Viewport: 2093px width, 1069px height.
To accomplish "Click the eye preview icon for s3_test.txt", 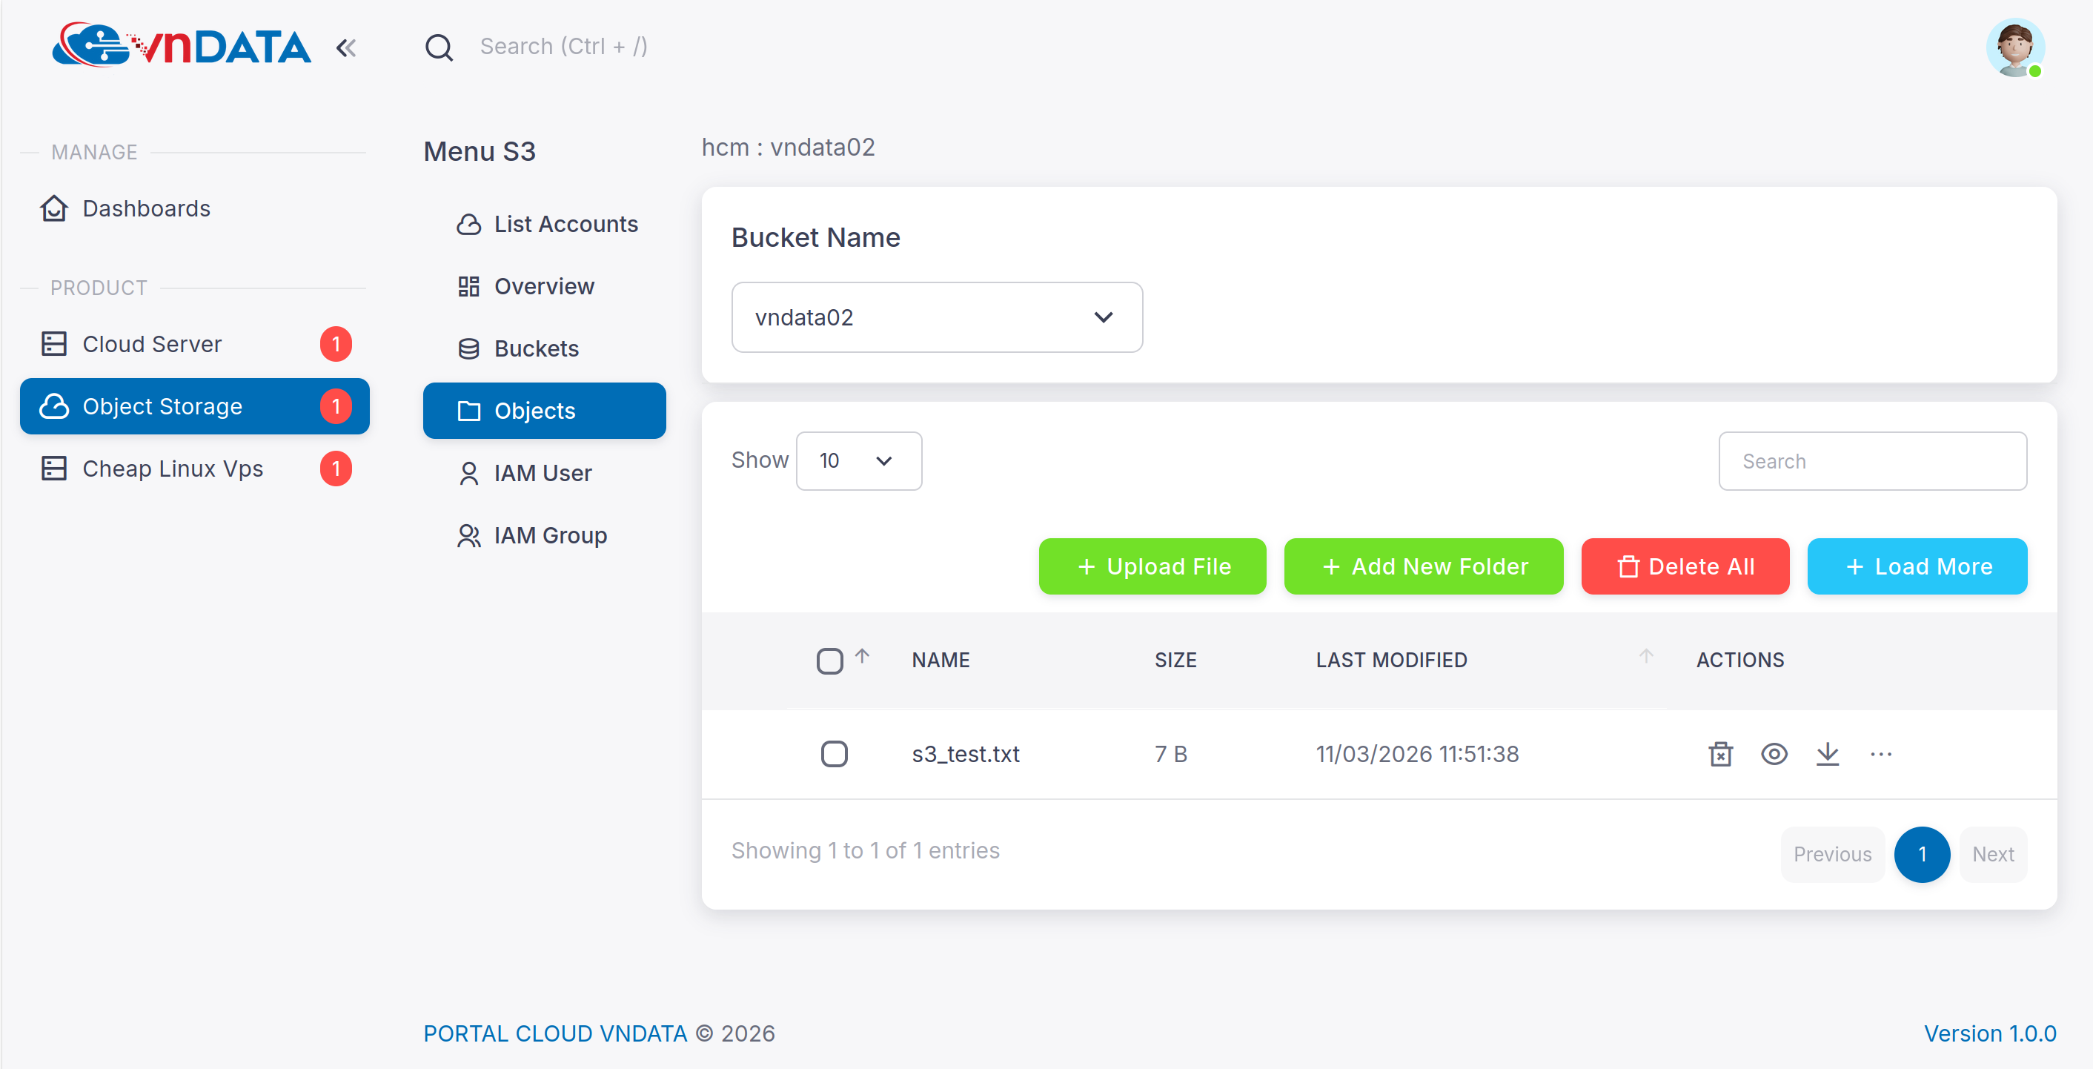I will tap(1774, 754).
